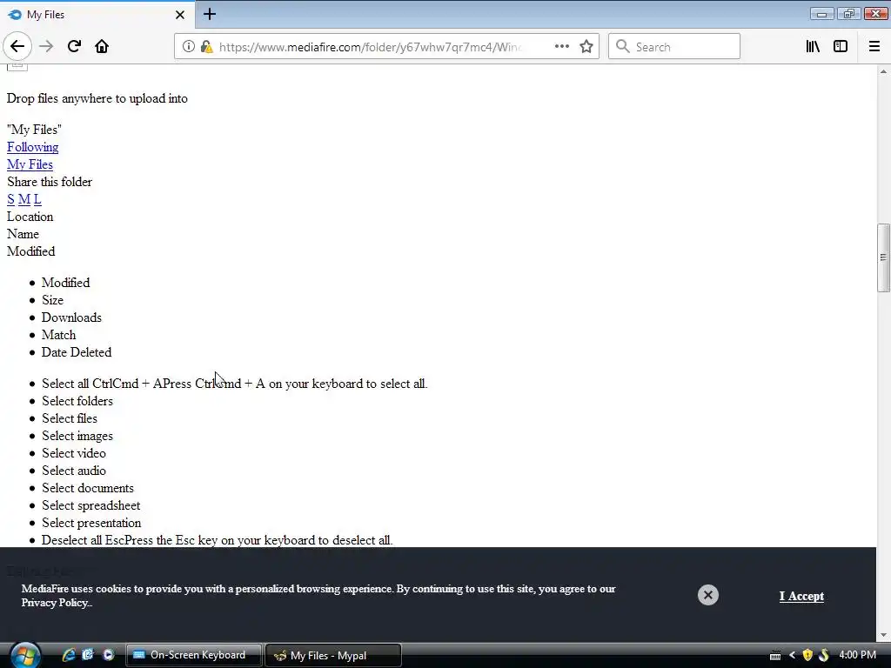Show site information icon in address bar
This screenshot has height=668, width=891.
point(189,47)
